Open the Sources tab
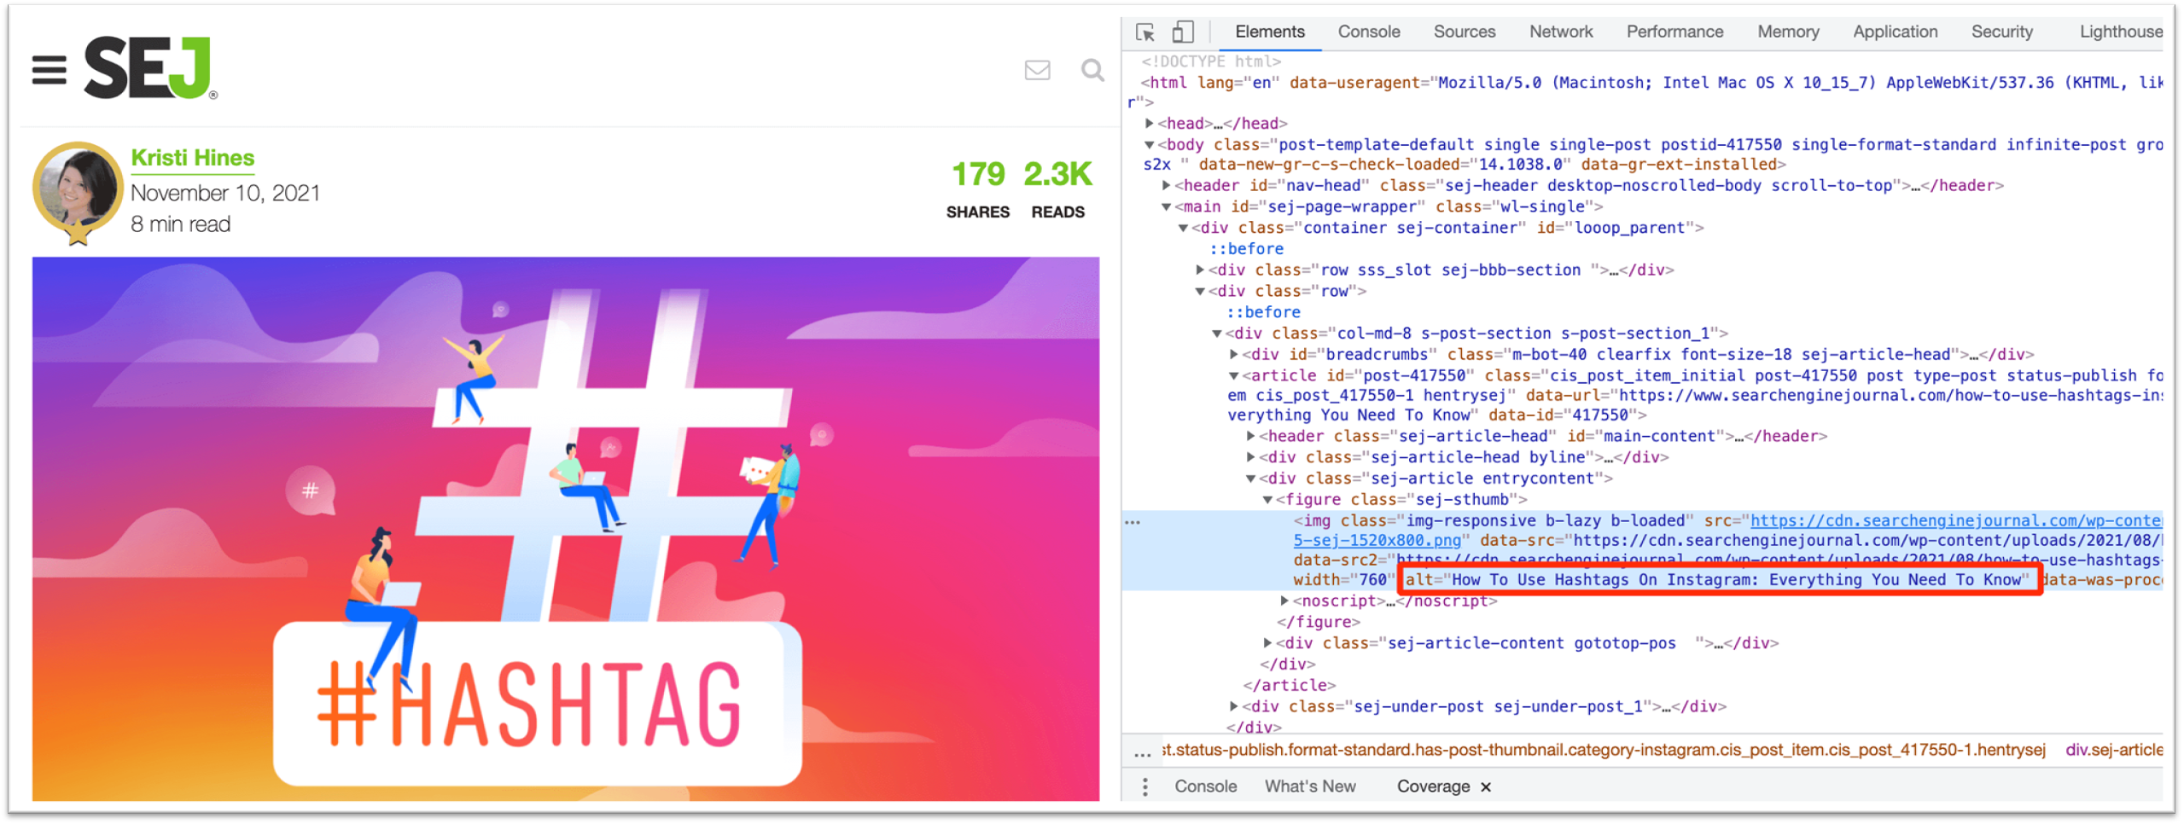2184x824 pixels. [1464, 32]
